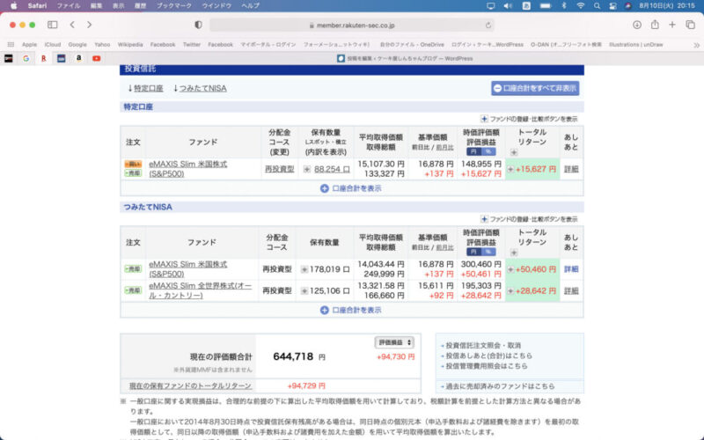The image size is (704, 440).
Task: Open Safari 表示 menu
Action: [118, 6]
